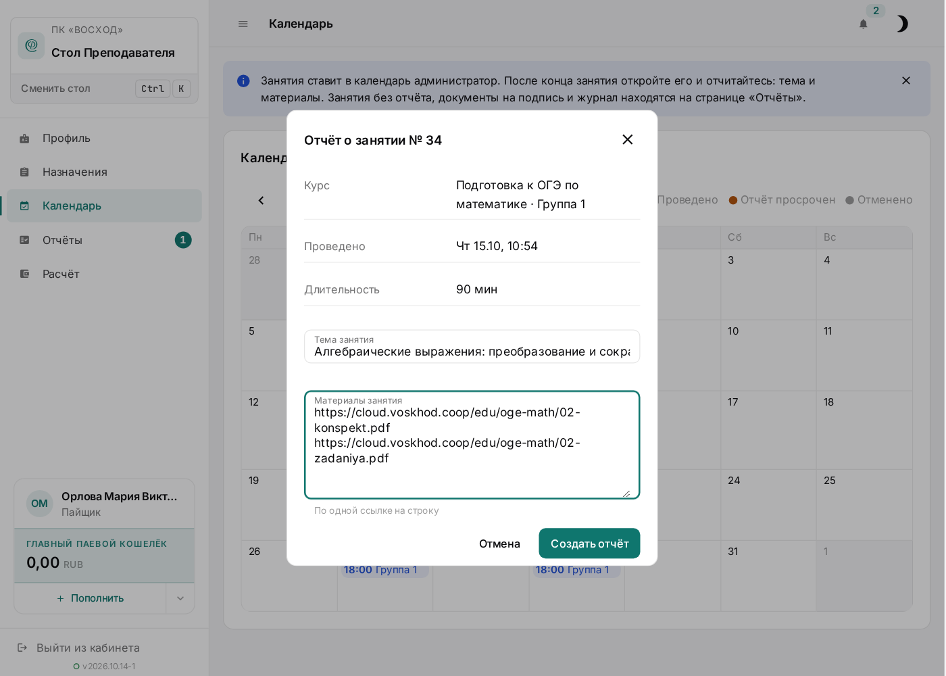Viewport: 946px width, 676px height.
Task: Open the Назначения sidebar item
Action: 104,172
